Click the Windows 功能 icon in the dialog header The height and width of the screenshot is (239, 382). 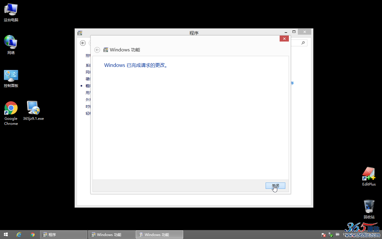coord(106,50)
